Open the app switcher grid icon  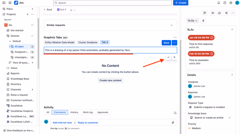[x=10, y=3]
